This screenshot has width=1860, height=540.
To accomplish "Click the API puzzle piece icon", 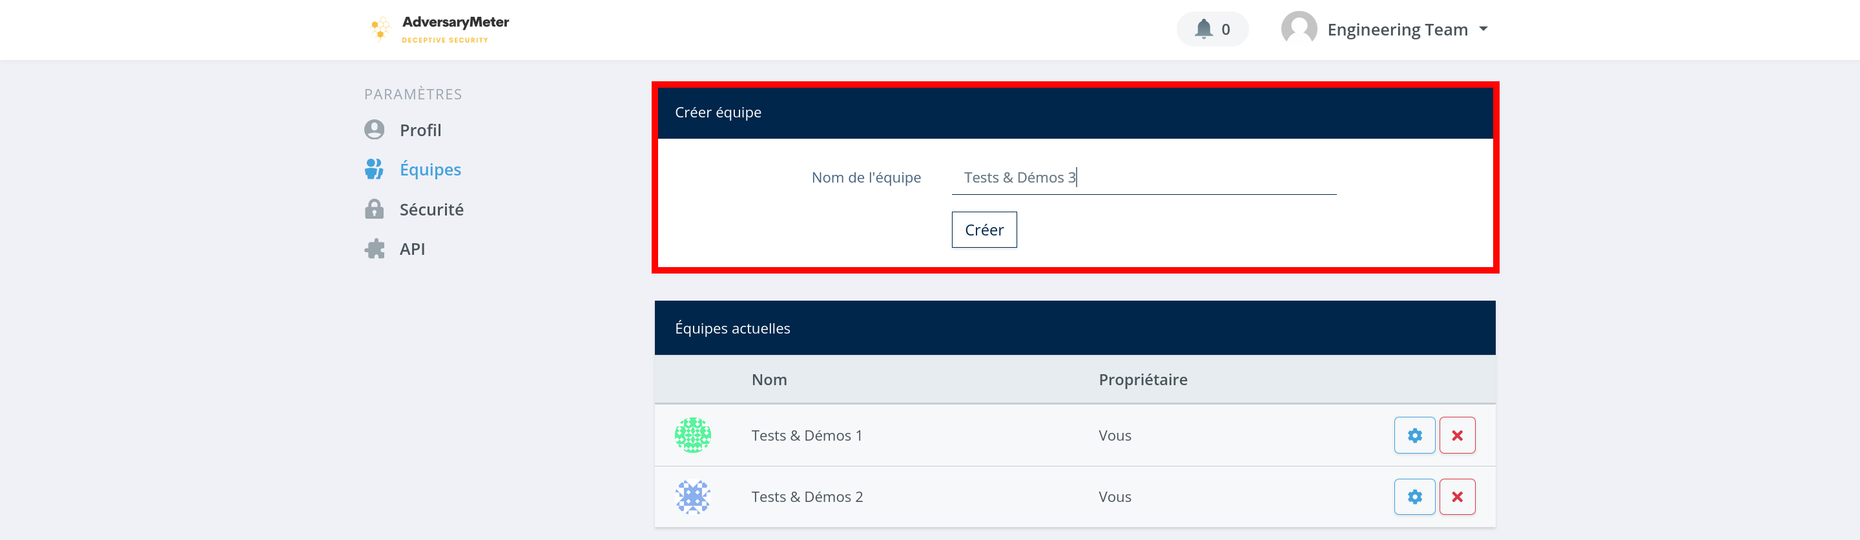I will pos(374,249).
